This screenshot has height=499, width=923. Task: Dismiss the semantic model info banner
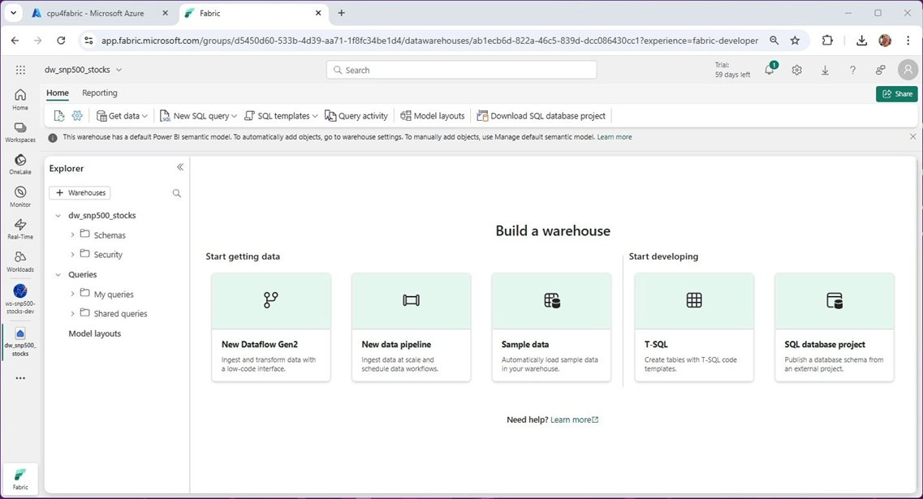[913, 136]
